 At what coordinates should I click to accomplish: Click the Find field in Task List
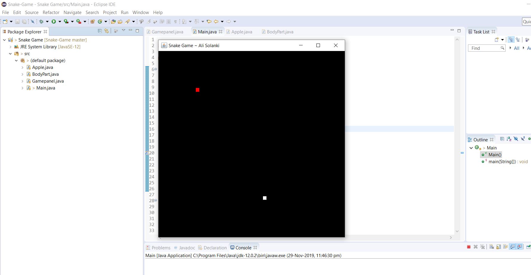pos(484,48)
